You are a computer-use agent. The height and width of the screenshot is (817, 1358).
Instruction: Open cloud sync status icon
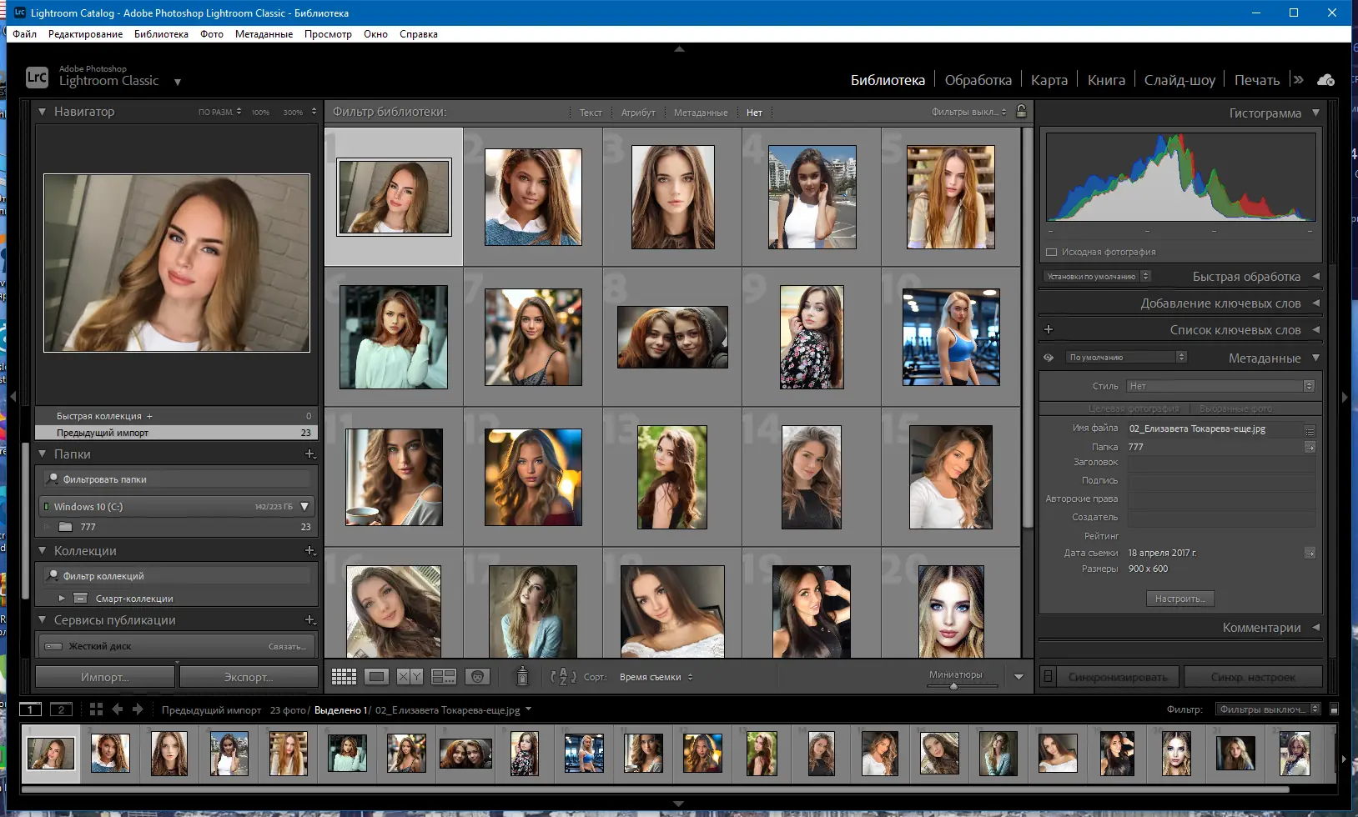(x=1325, y=80)
